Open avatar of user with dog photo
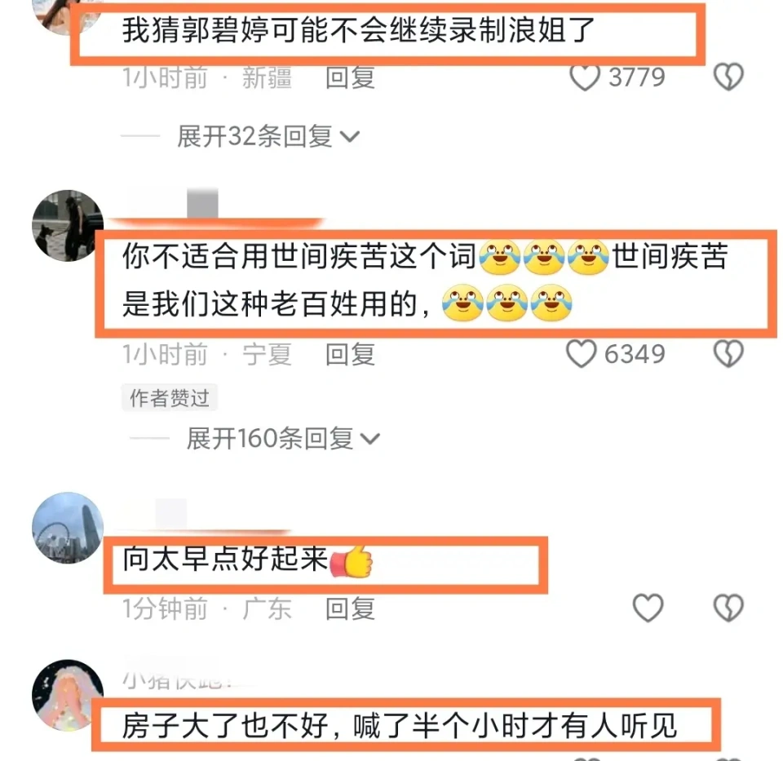783x761 pixels. 68,226
